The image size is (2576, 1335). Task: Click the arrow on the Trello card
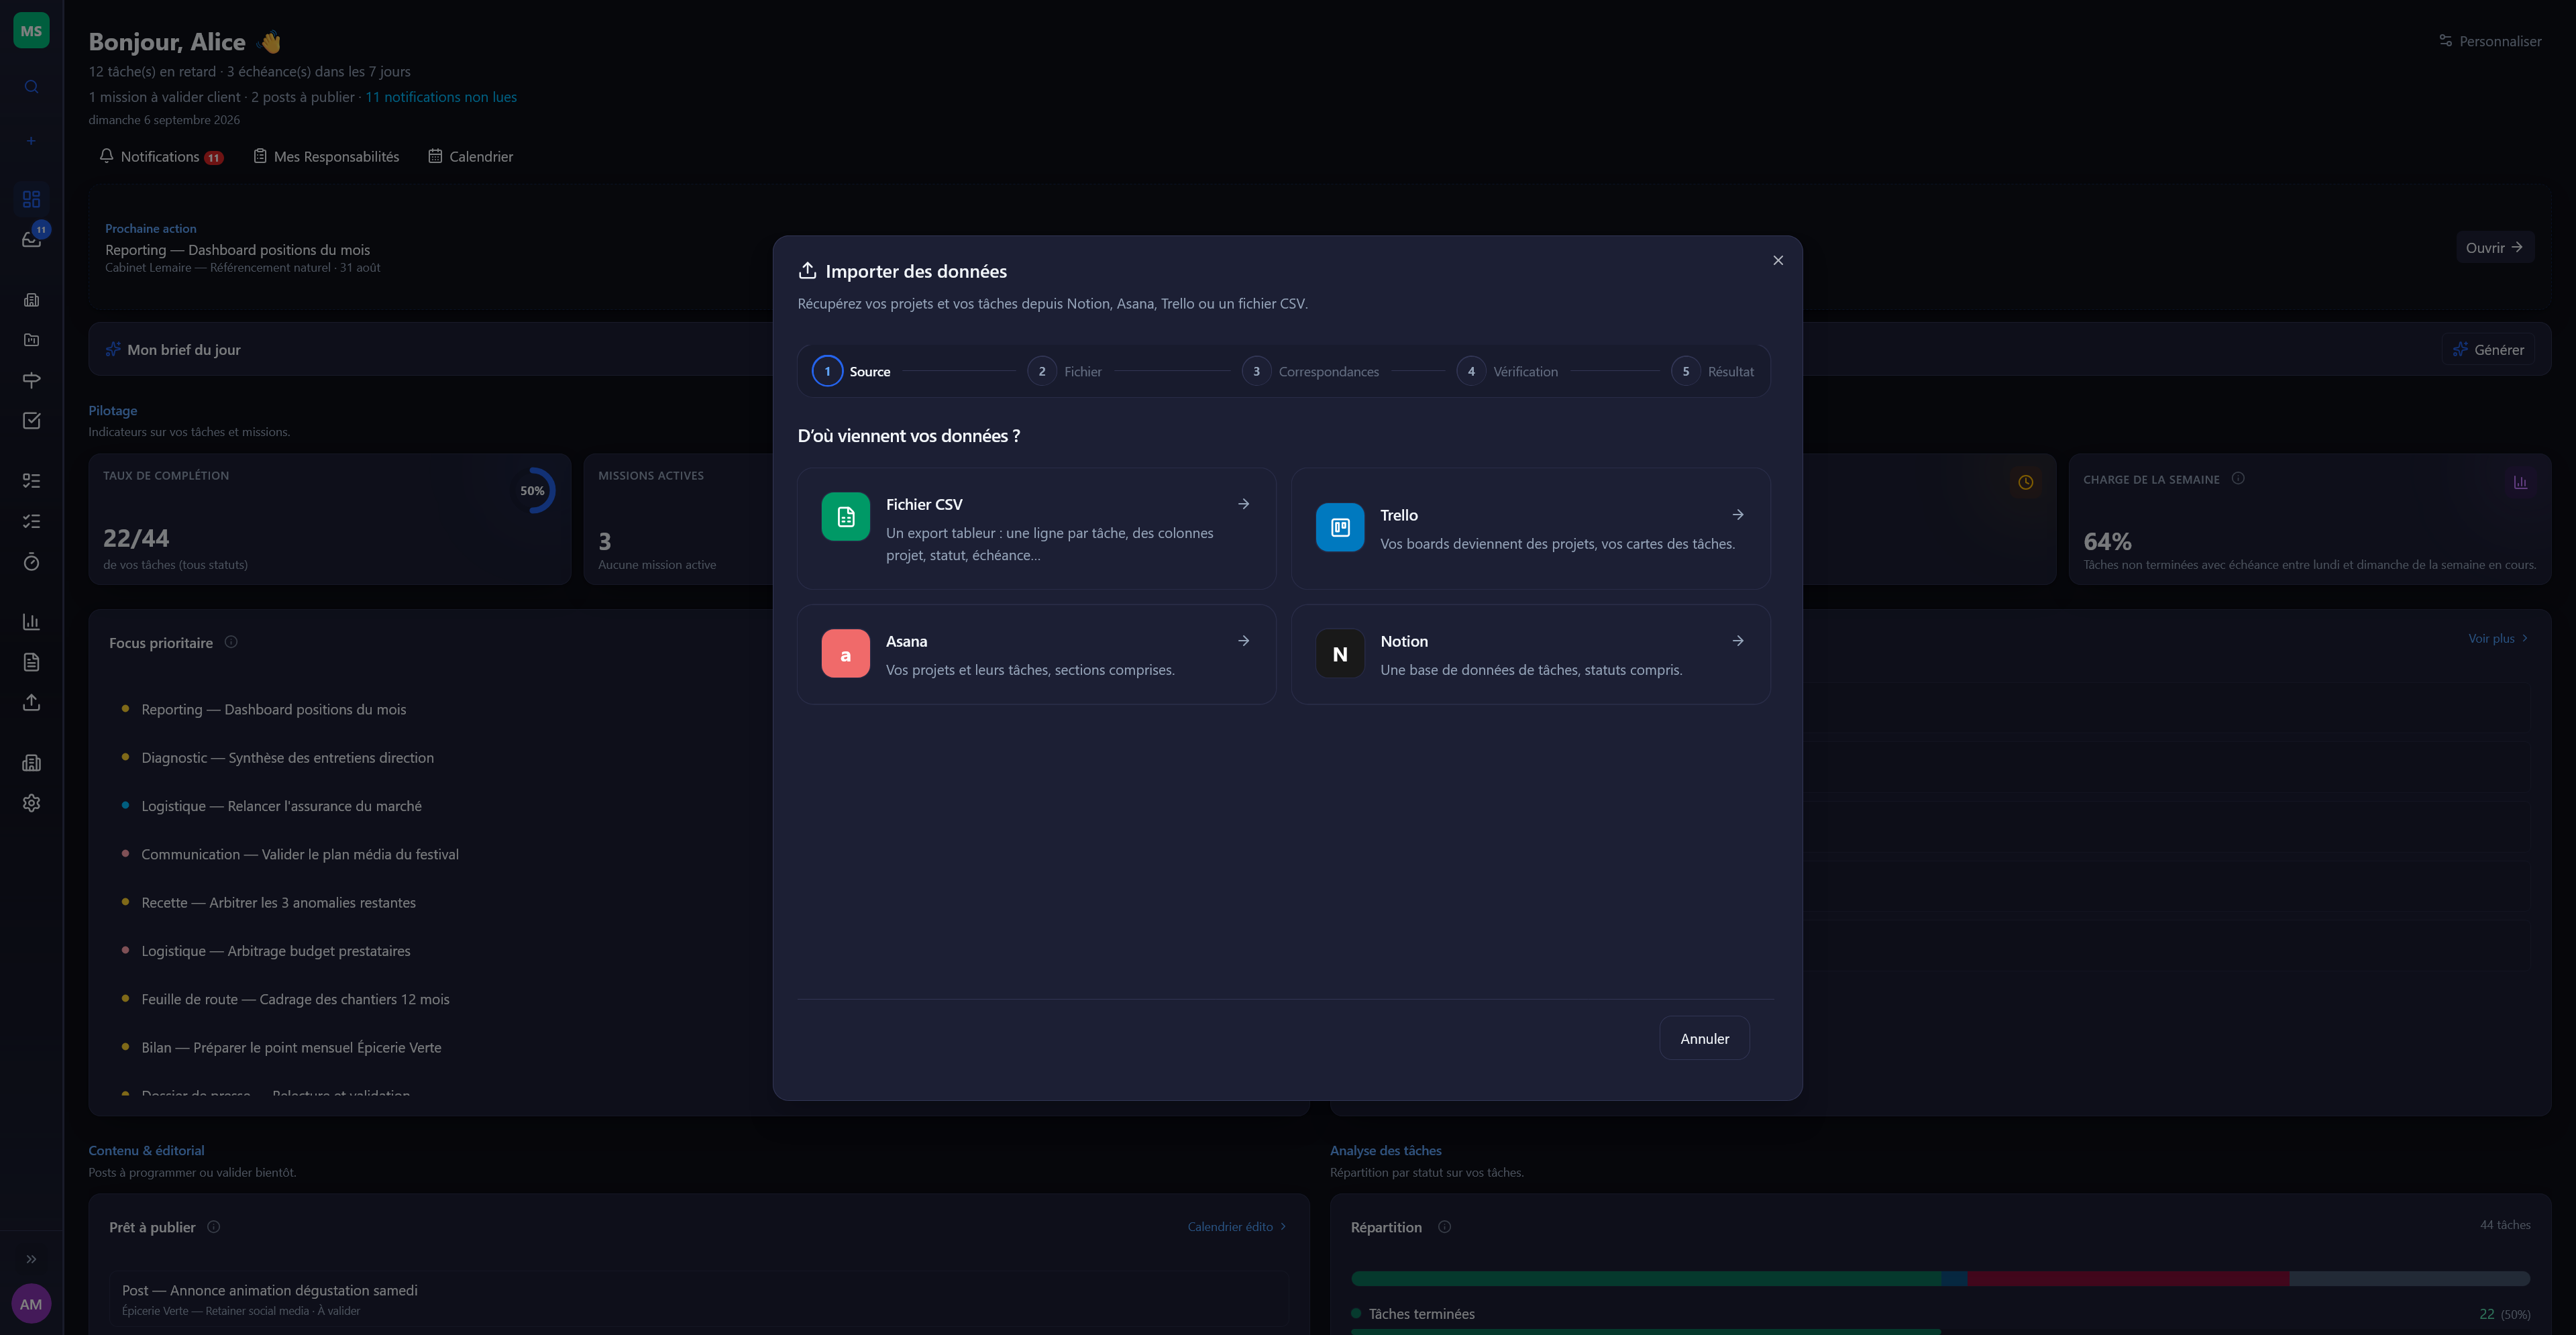pos(1738,515)
